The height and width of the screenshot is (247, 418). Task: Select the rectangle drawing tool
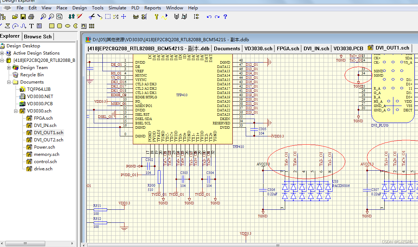pos(51,25)
